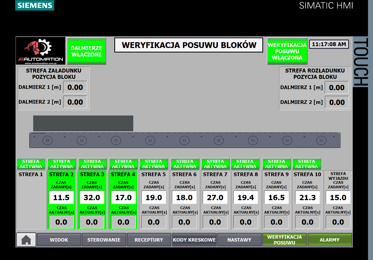This screenshot has width=373, height=260.
Task: Edit STREFA WYJAZDU czas zadany value
Action: [338, 197]
